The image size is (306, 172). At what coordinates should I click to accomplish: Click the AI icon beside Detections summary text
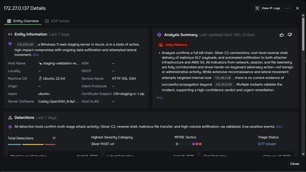(10, 127)
